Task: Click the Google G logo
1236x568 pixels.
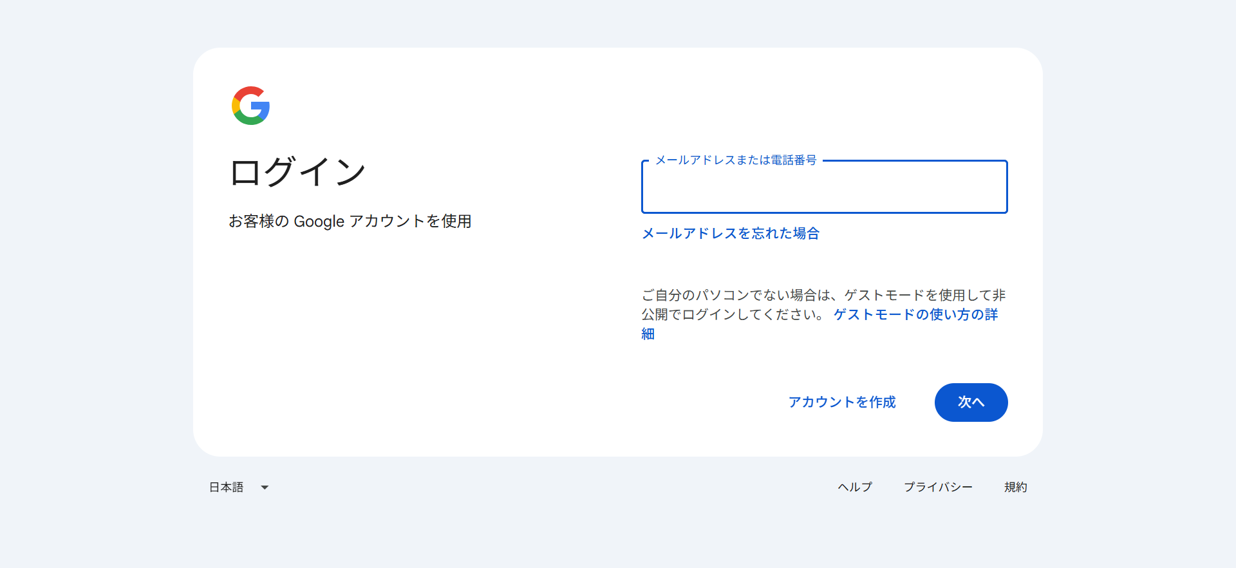Action: [250, 106]
